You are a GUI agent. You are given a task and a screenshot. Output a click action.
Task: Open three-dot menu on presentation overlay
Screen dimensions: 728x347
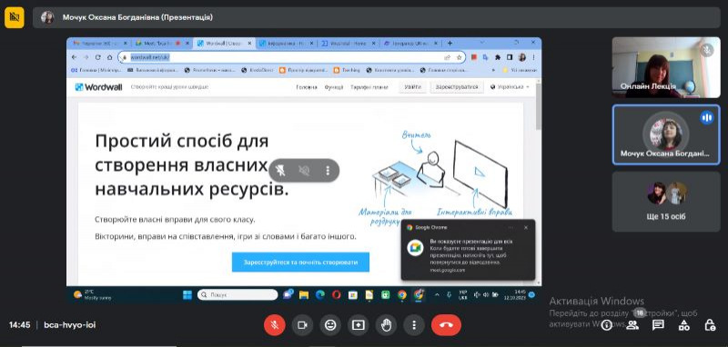328,171
